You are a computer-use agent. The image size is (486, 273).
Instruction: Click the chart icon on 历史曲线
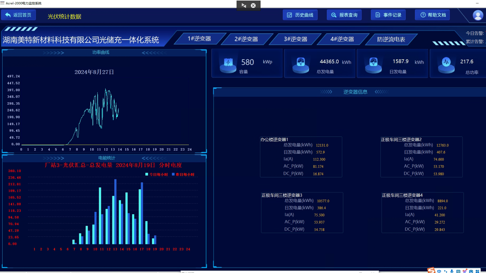pos(289,15)
